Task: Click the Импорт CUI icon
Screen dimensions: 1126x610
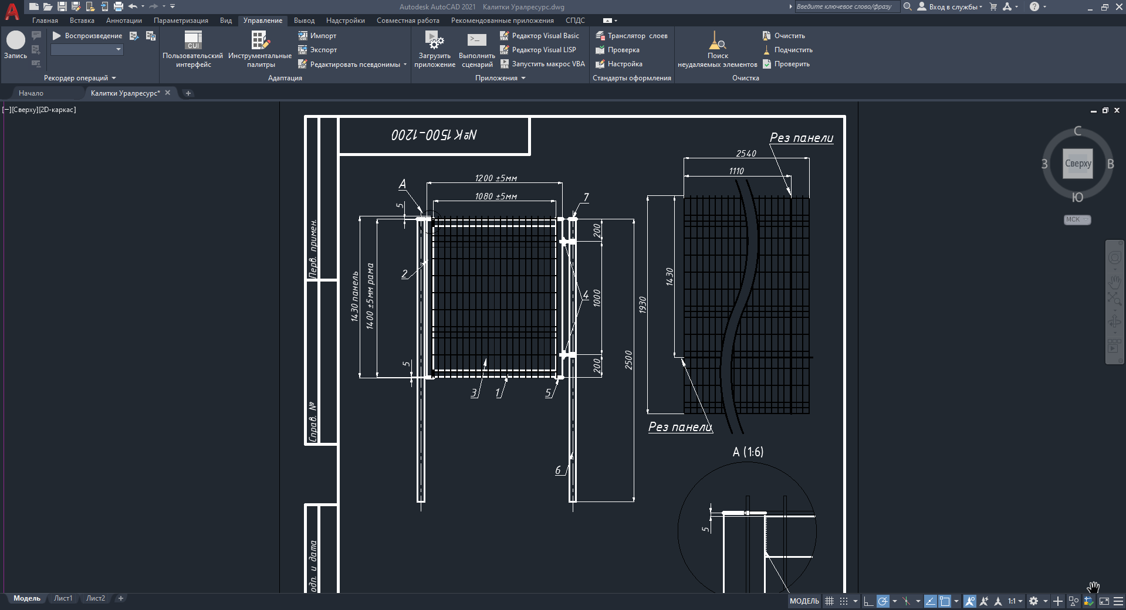Action: tap(303, 36)
